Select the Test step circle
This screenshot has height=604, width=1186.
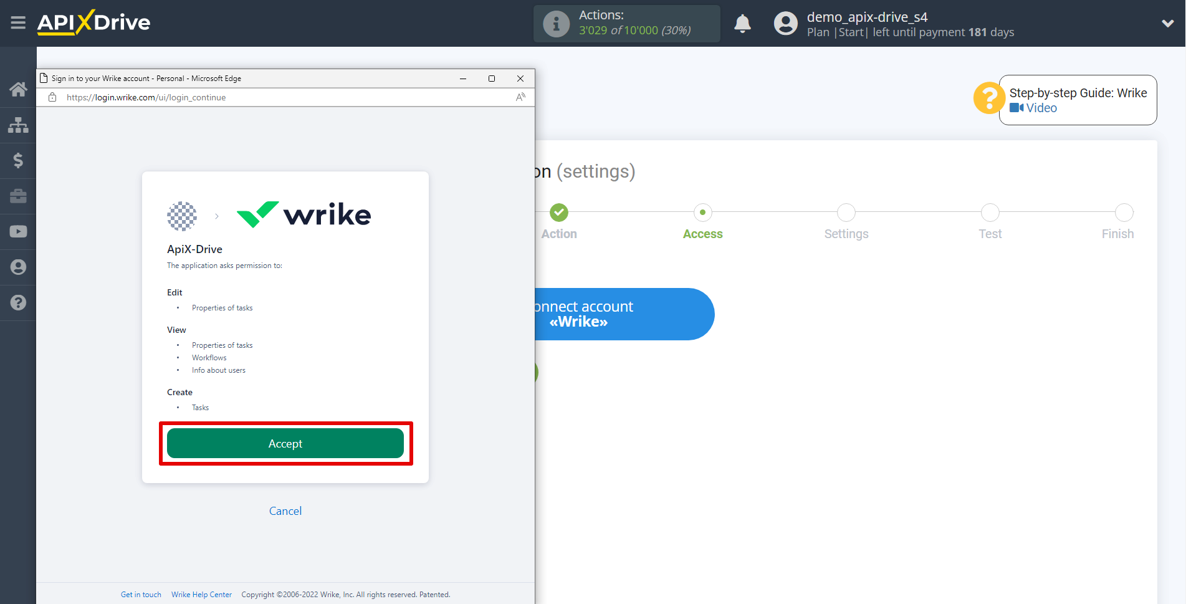(990, 213)
